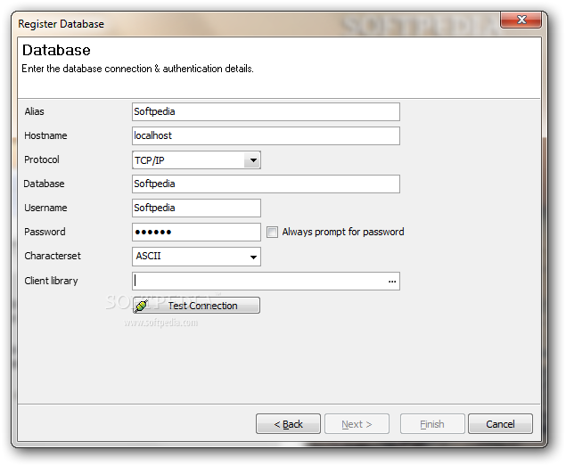The width and height of the screenshot is (566, 466).
Task: Click the Test Connection button
Action: pyautogui.click(x=196, y=306)
